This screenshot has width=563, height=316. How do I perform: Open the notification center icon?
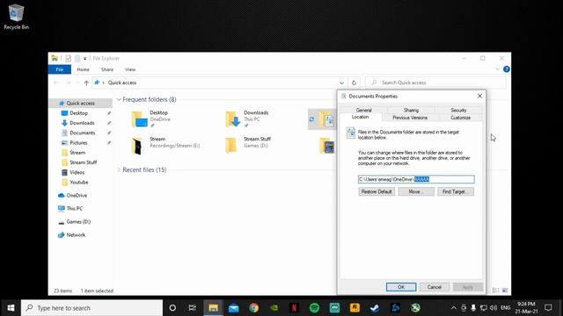(548, 308)
